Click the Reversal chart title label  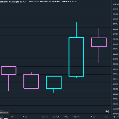point(11,2)
